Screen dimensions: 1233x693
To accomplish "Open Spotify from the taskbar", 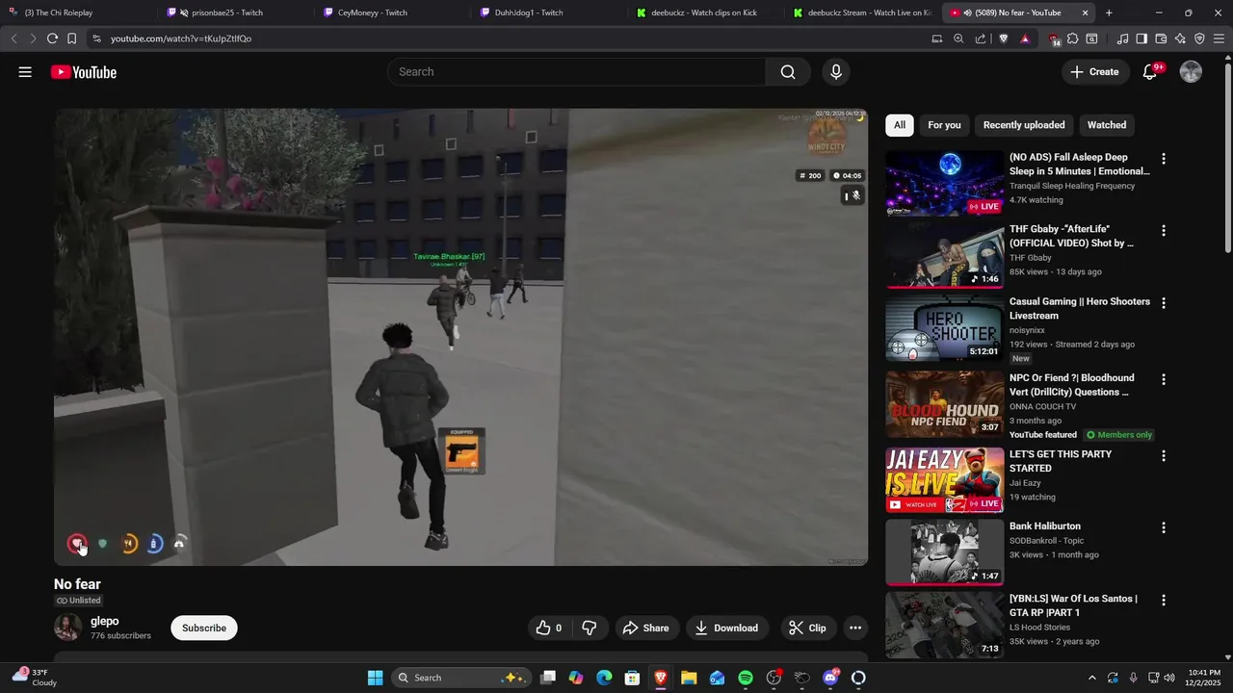I will (746, 678).
